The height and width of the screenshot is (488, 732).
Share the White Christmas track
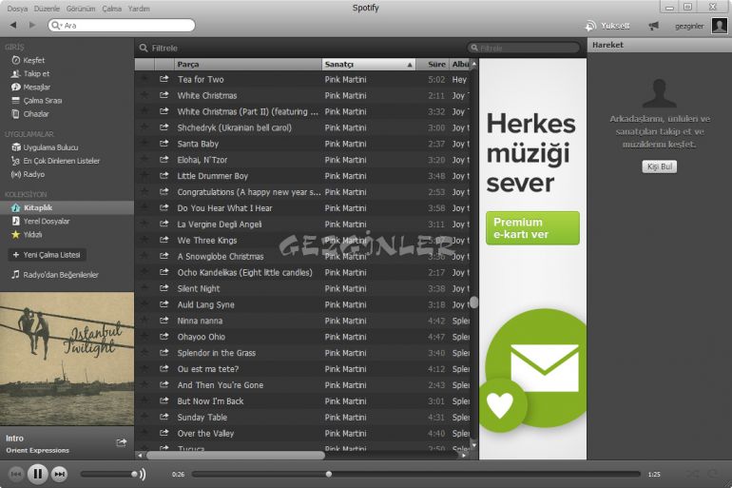[x=164, y=95]
